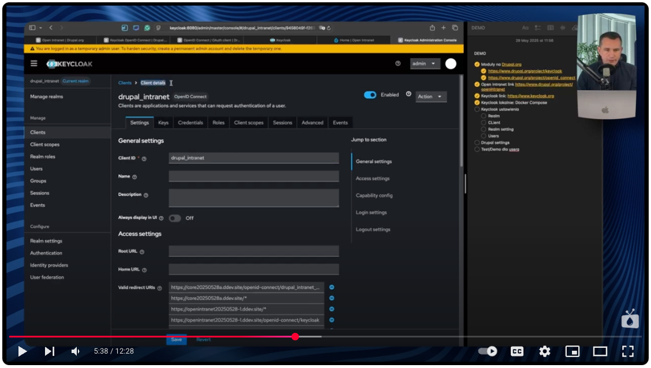Uncheck the Moduły na Drupal.org note item
Viewport: 651px width, 368px height.
point(477,65)
